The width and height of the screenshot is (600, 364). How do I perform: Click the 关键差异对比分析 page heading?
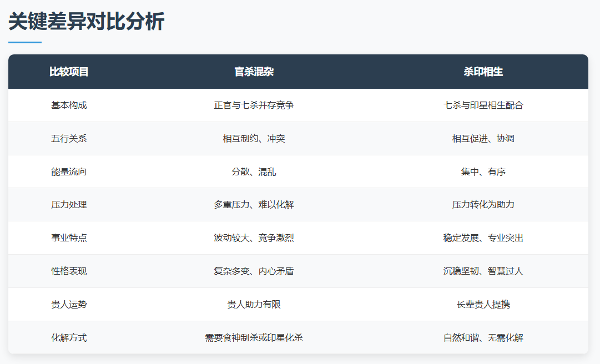point(87,22)
